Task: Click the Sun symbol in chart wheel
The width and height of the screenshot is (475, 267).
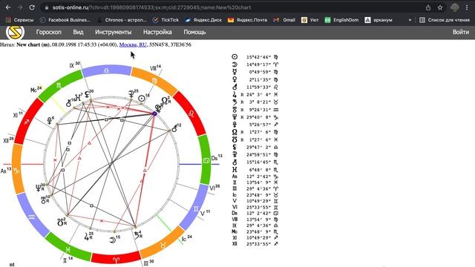Action: pos(142,98)
